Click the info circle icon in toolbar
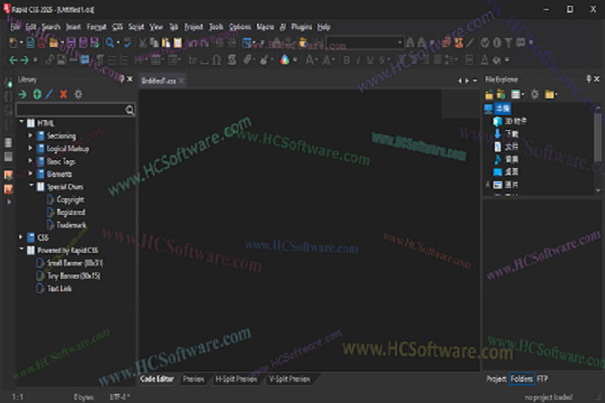 497,43
